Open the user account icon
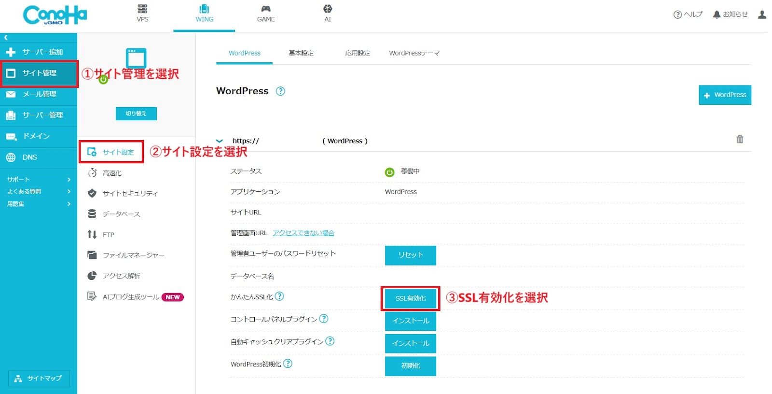The height and width of the screenshot is (394, 772). (762, 14)
